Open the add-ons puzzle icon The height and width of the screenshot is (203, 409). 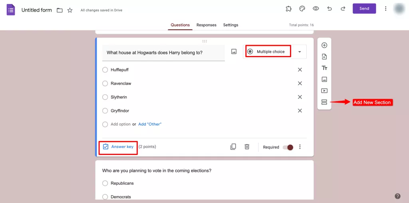point(288,9)
